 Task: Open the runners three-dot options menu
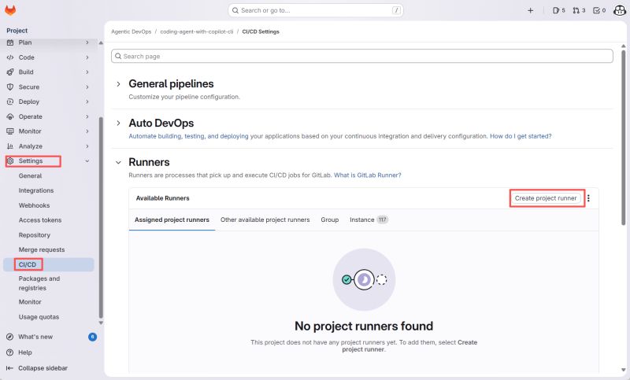588,198
